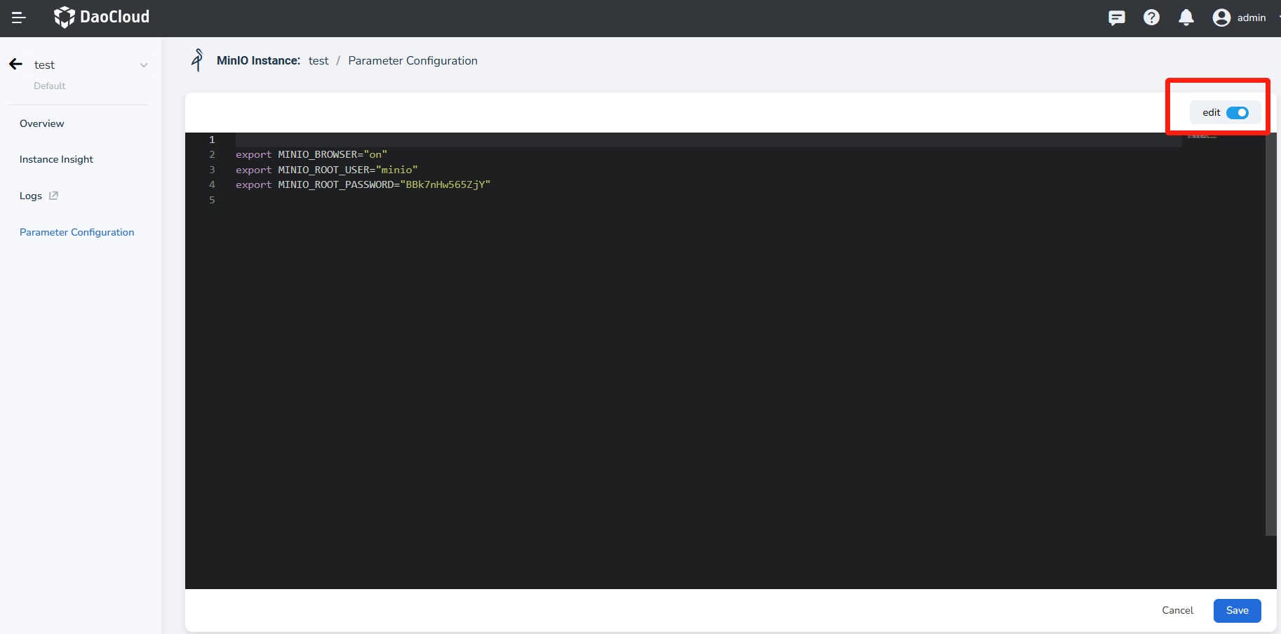Select Instance Insight in the sidebar
The width and height of the screenshot is (1281, 634).
(x=56, y=159)
